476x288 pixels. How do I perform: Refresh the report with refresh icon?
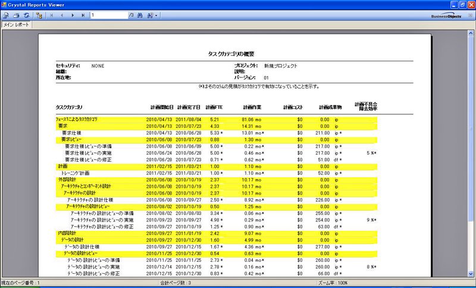[x=27, y=15]
